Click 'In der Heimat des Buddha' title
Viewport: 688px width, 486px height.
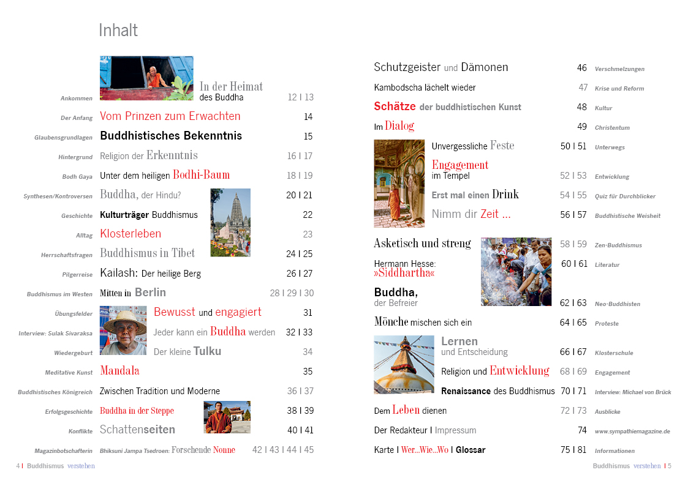click(x=231, y=91)
